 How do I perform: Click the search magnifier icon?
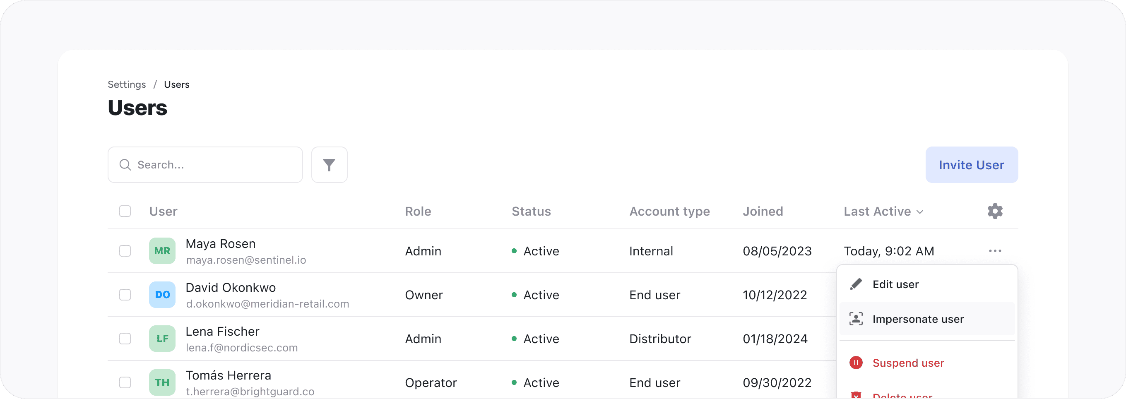pos(125,165)
